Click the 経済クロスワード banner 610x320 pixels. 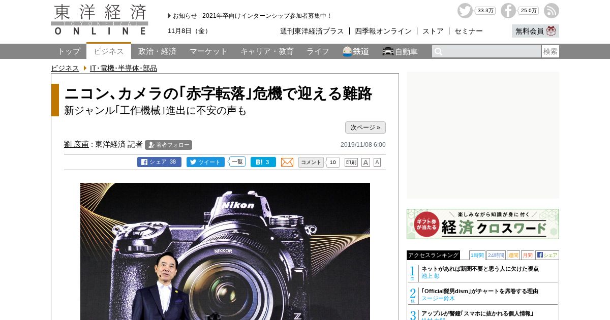pos(483,224)
